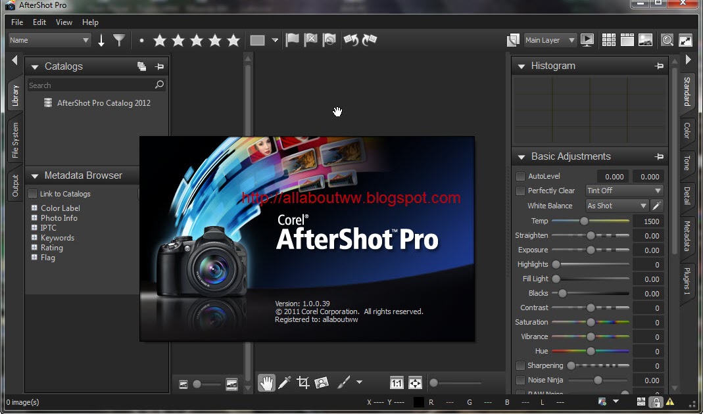This screenshot has height=414, width=703.
Task: Collapse the Catalogs panel
Action: (x=34, y=67)
